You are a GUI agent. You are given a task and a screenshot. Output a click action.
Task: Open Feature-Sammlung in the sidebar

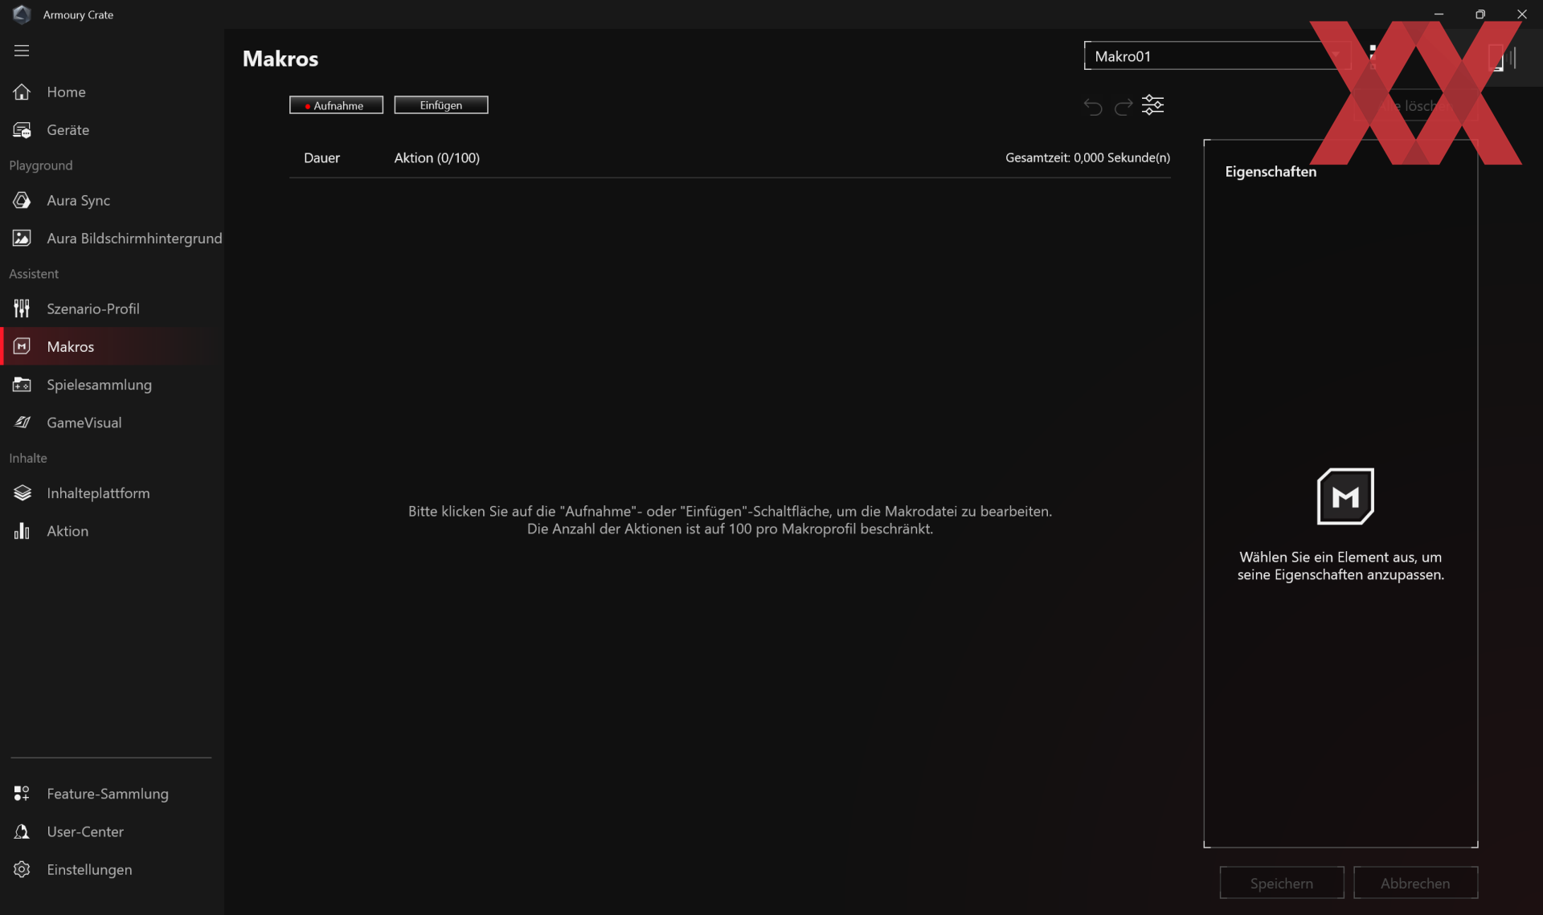tap(112, 794)
